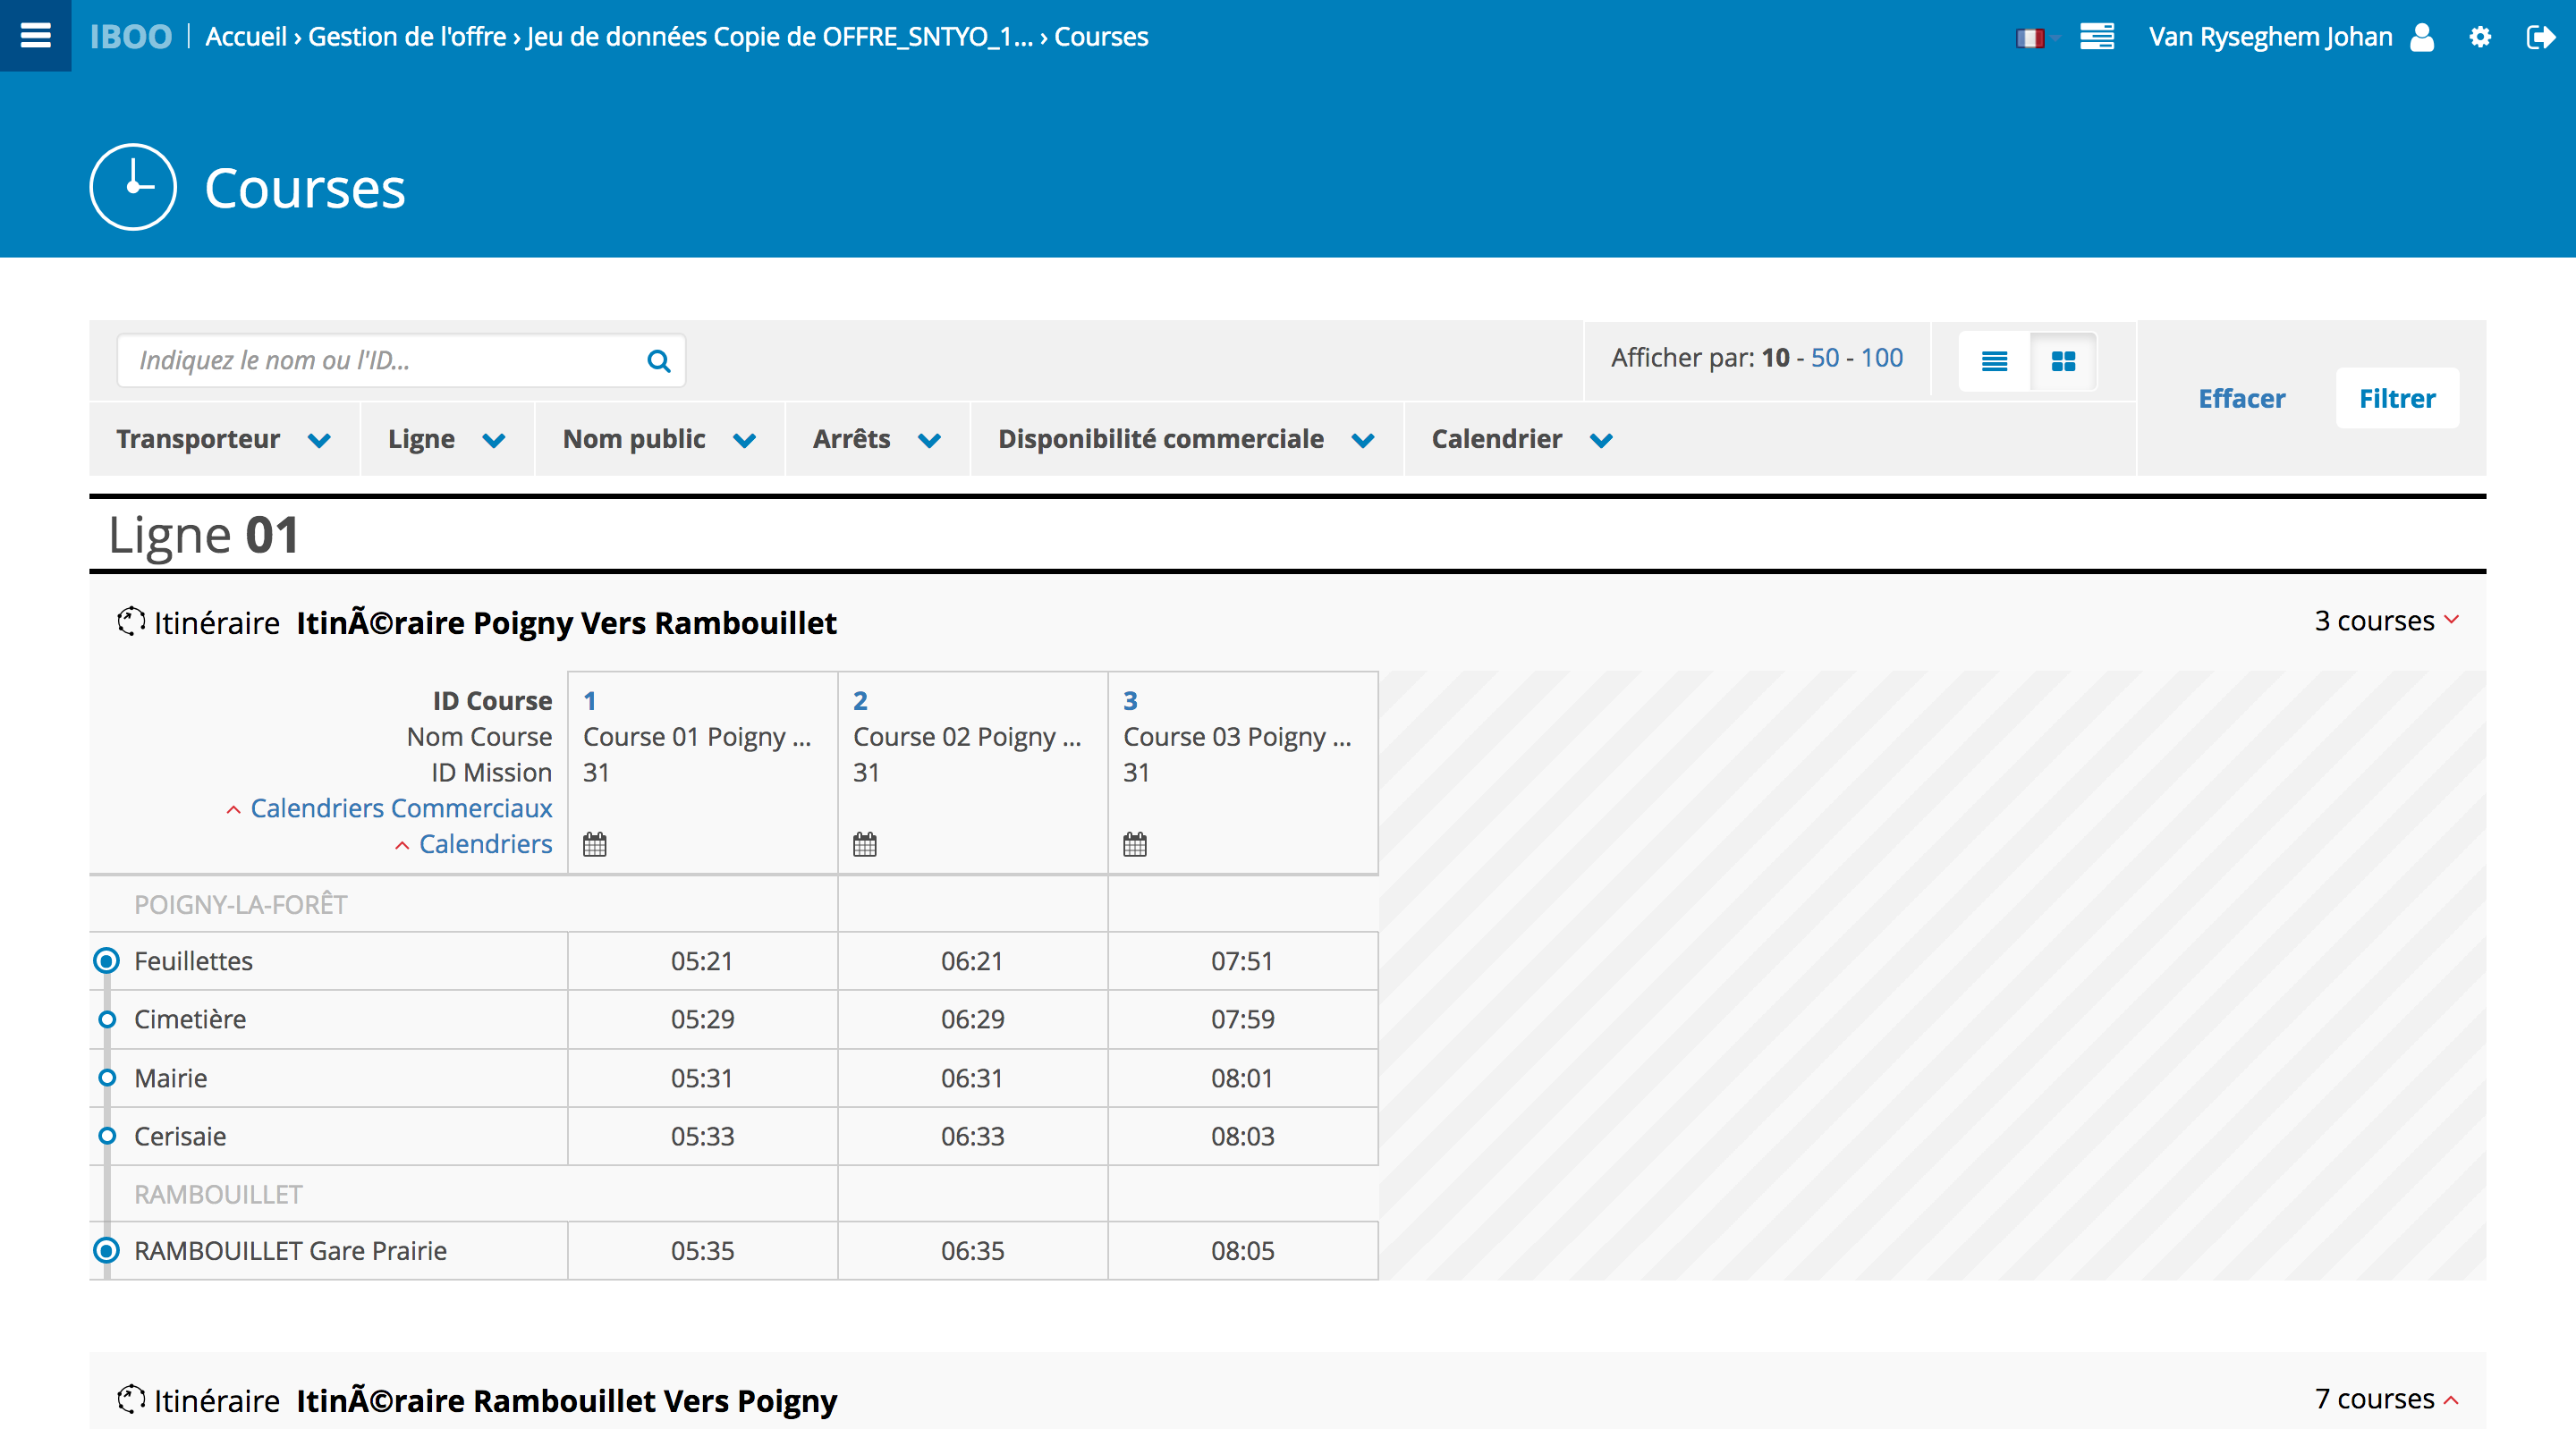This screenshot has width=2576, height=1429.
Task: Click the logout icon
Action: 2540,37
